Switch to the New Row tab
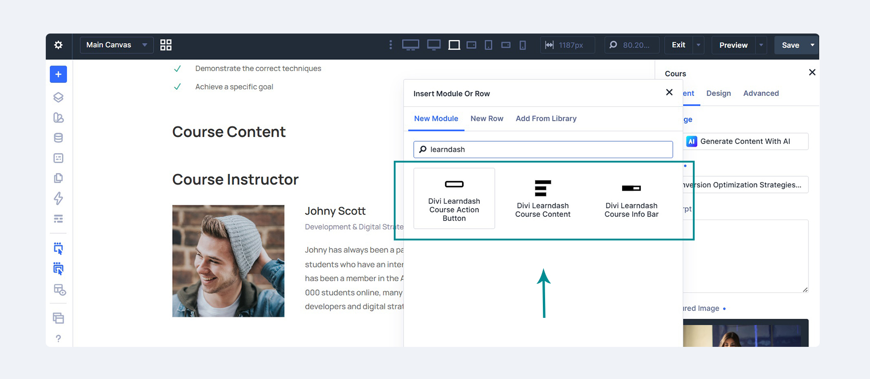This screenshot has width=870, height=379. (487, 119)
